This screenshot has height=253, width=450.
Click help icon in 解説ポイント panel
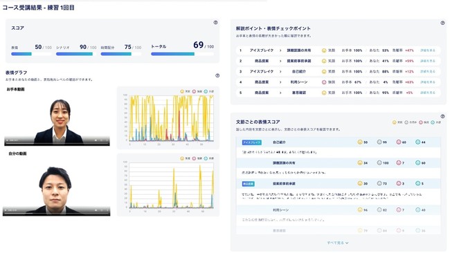(x=442, y=23)
